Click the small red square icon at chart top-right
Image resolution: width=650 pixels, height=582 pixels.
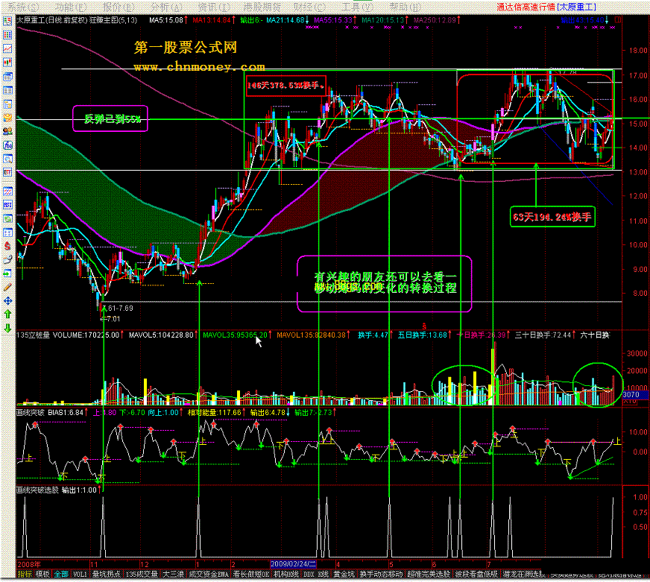coord(618,19)
